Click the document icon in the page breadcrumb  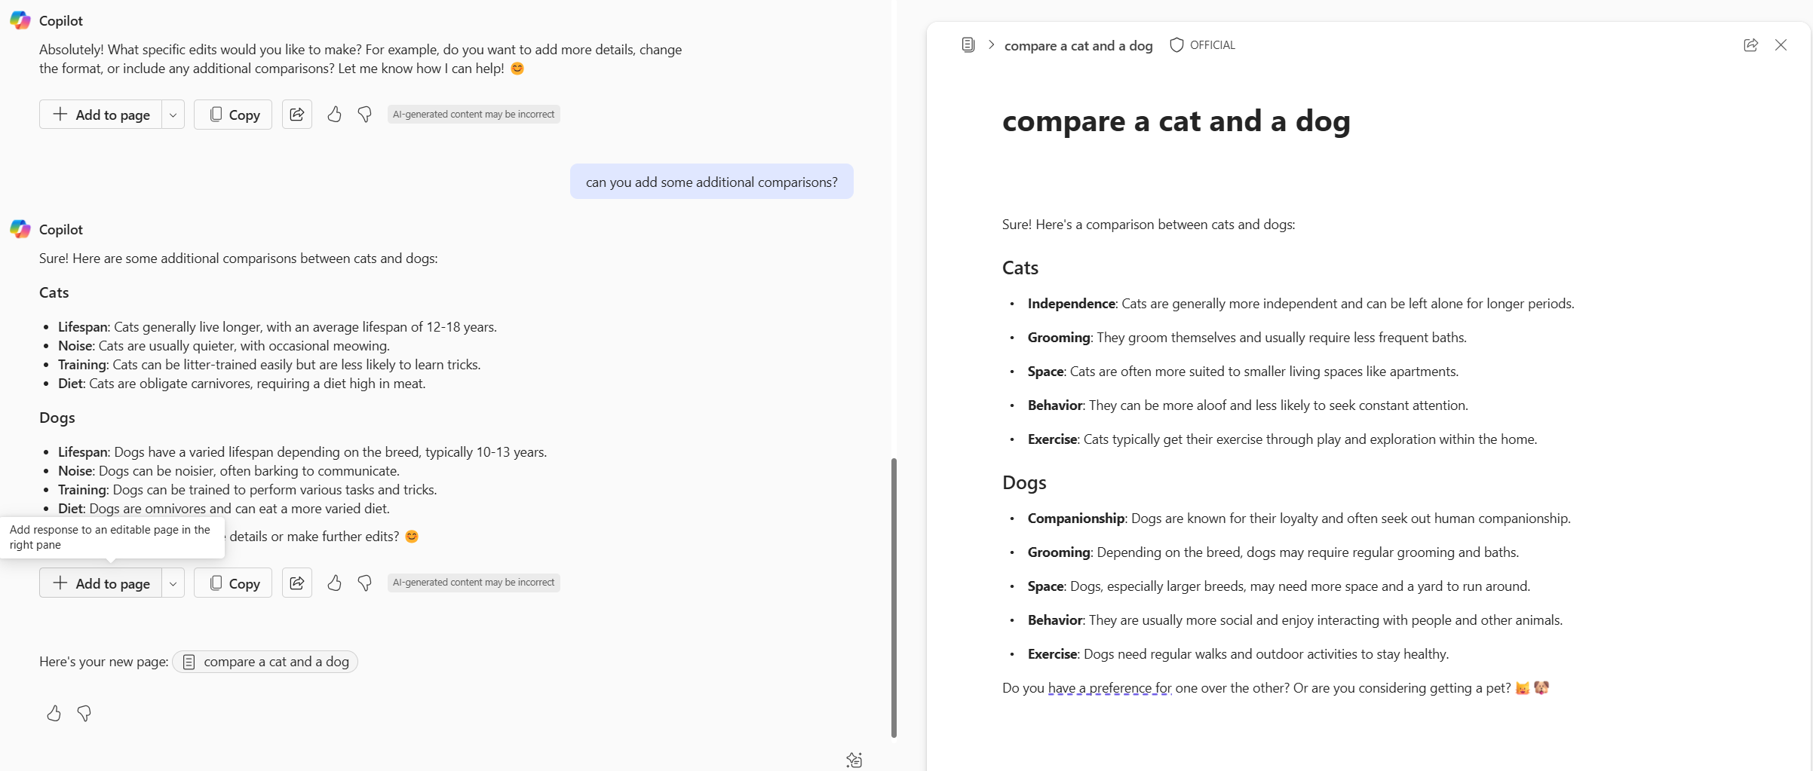tap(968, 44)
